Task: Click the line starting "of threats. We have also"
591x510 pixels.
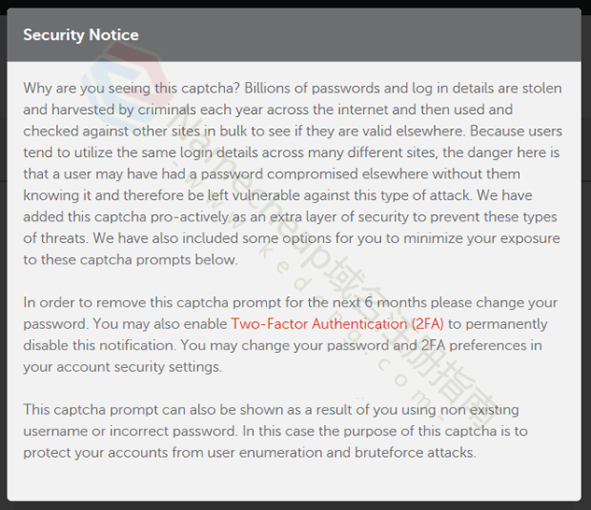Action: point(291,238)
